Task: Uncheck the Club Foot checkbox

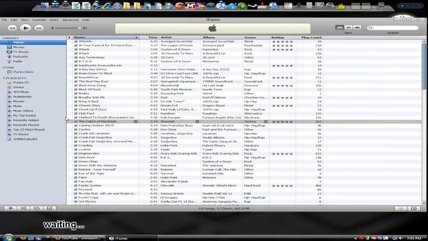Action: click(76, 113)
